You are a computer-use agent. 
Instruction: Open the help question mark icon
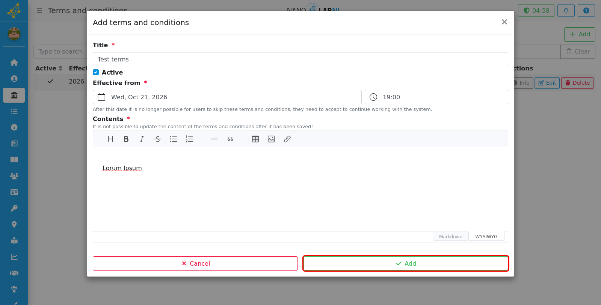tap(586, 10)
